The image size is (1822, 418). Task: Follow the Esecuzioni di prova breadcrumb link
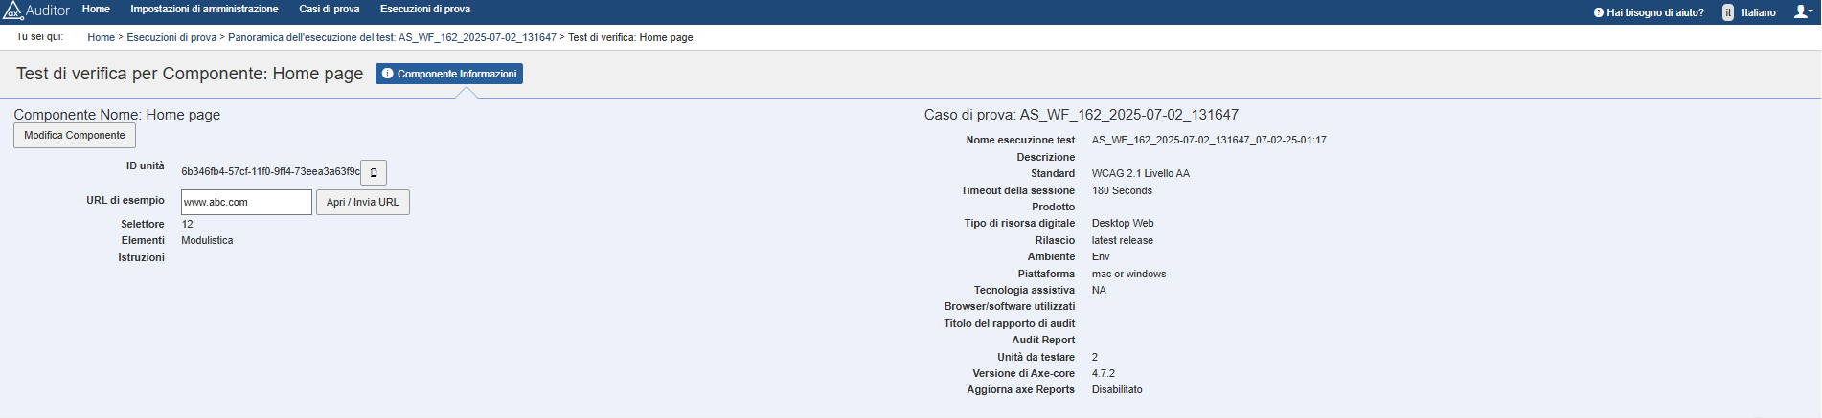171,38
